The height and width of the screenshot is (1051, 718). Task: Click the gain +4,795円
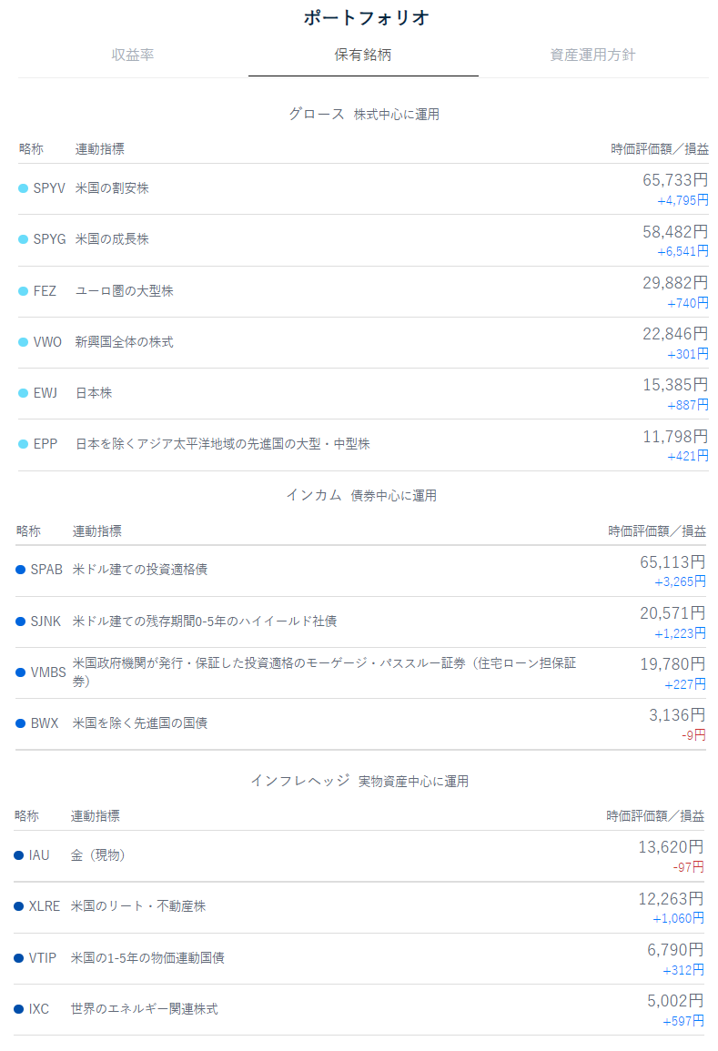point(683,200)
